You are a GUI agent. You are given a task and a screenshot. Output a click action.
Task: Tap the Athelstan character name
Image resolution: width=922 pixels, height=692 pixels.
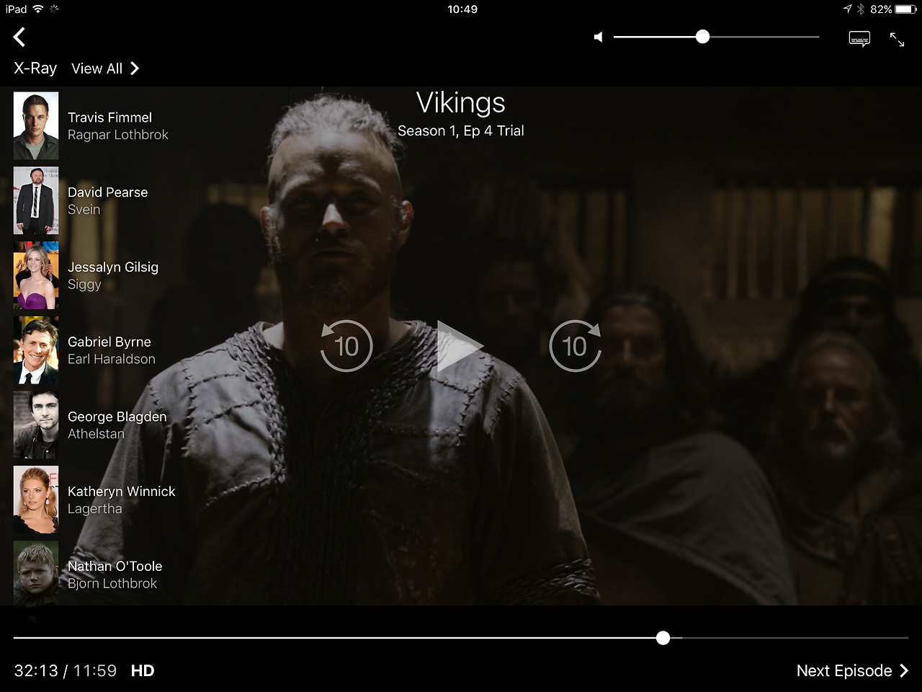pos(96,434)
